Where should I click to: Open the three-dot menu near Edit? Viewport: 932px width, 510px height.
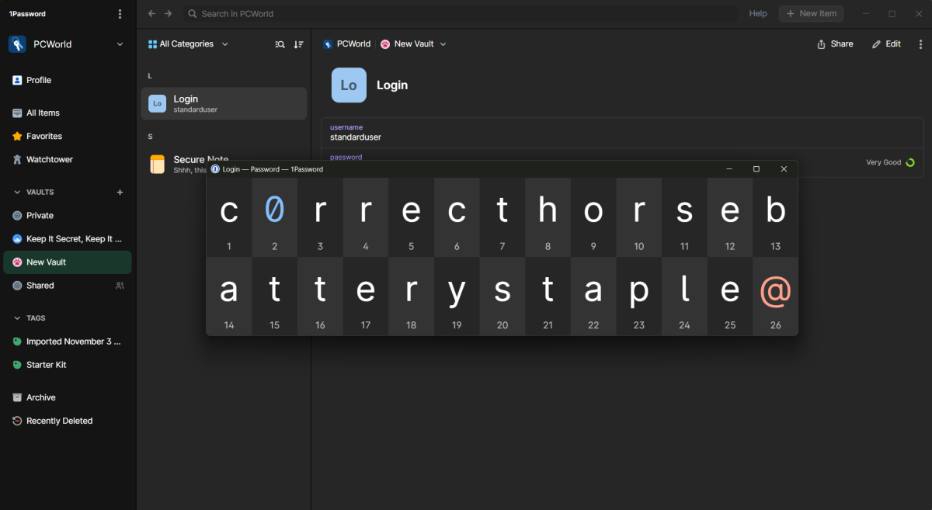tap(920, 44)
